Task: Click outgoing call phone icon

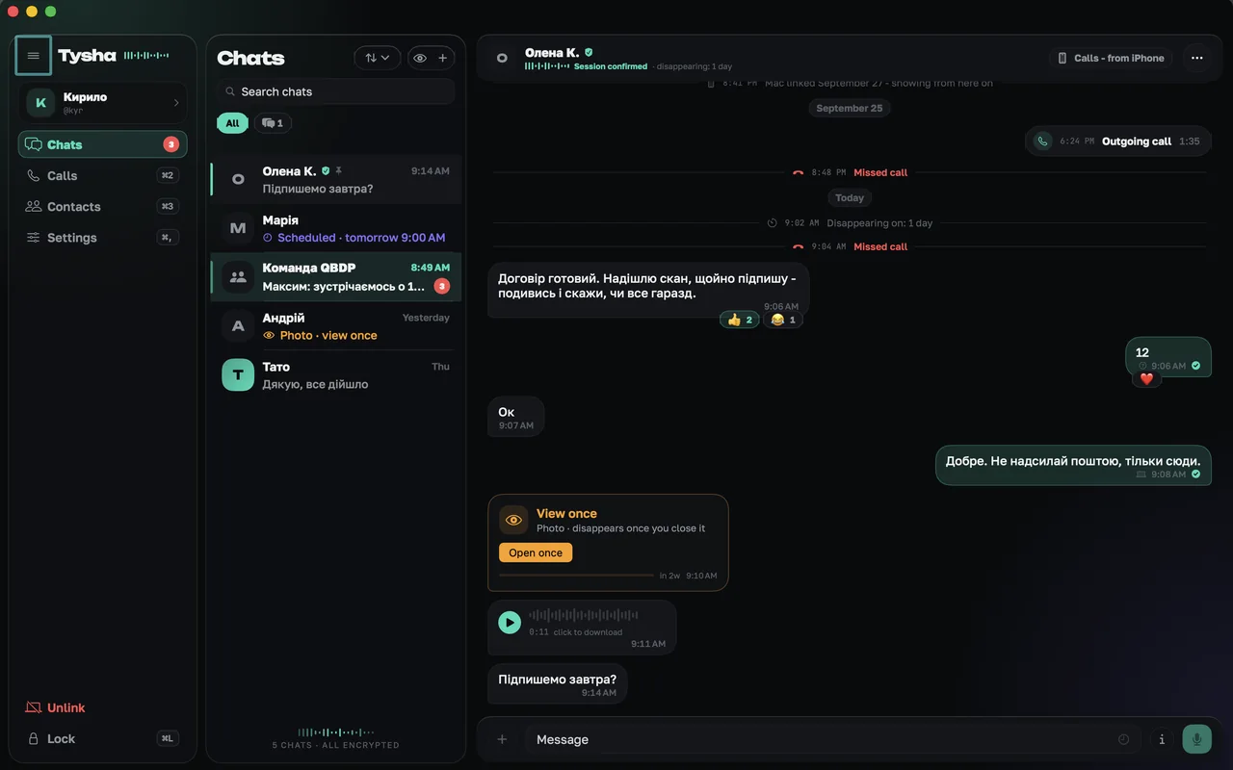Action: (x=1042, y=141)
